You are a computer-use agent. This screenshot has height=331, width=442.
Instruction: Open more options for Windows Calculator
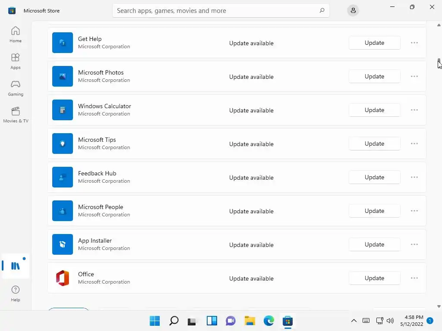click(x=414, y=110)
